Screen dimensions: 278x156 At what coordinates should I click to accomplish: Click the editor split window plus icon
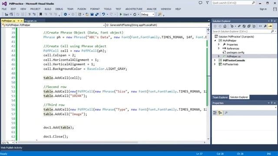pos(208,30)
